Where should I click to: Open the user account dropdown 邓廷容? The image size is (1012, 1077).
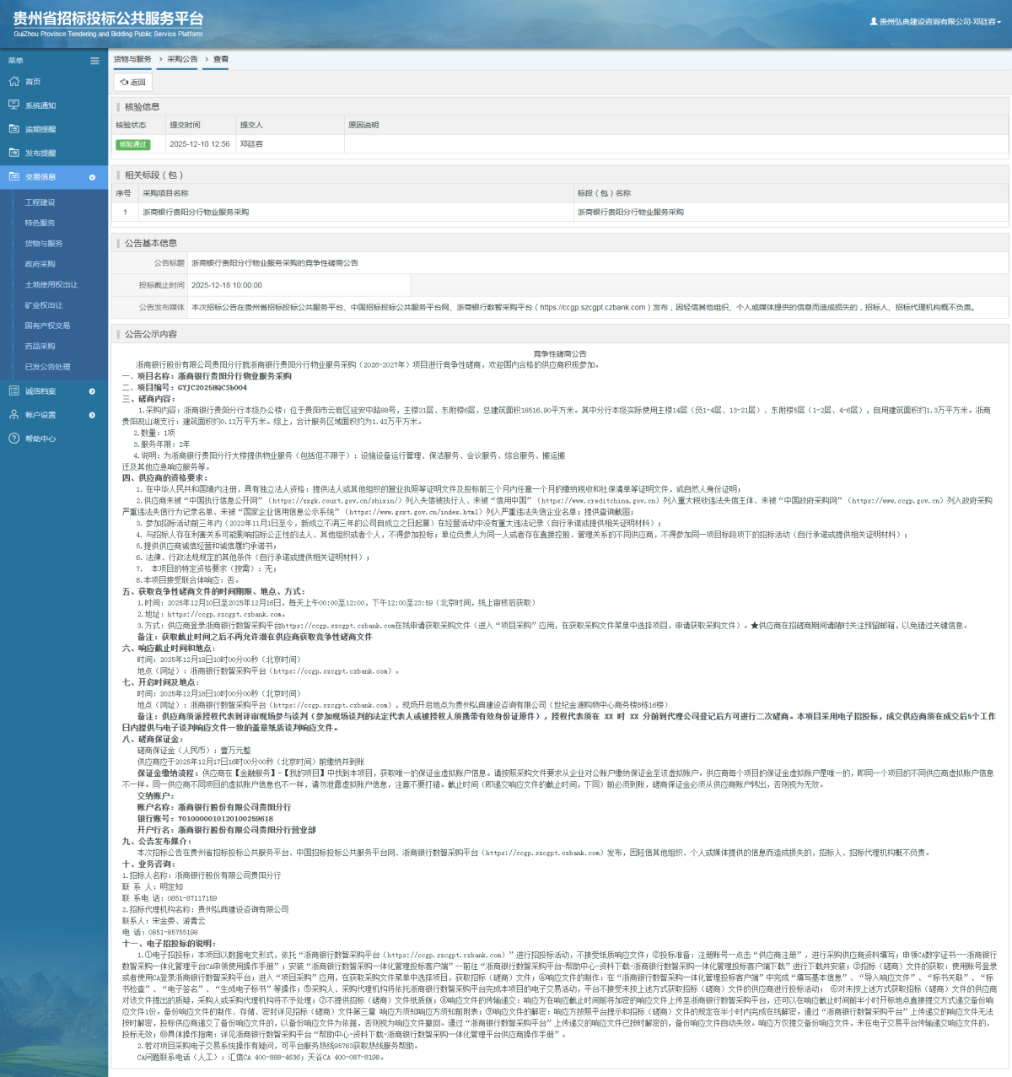click(x=936, y=22)
